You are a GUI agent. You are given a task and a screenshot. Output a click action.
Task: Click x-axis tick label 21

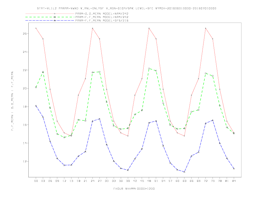click(x=85, y=181)
